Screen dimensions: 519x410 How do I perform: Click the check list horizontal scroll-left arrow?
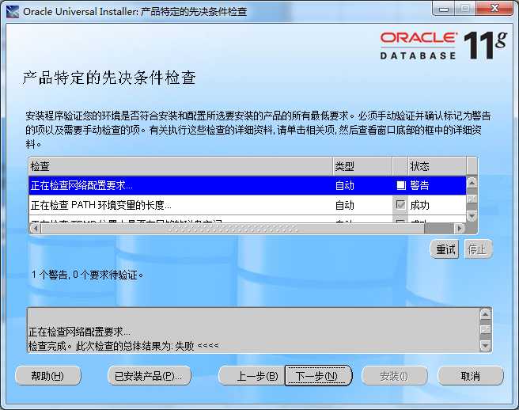pos(35,228)
